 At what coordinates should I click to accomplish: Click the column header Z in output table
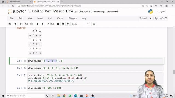pos(40,31)
